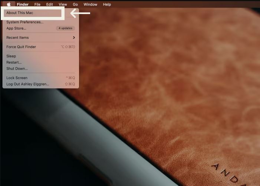Open the File menu

(37, 4)
